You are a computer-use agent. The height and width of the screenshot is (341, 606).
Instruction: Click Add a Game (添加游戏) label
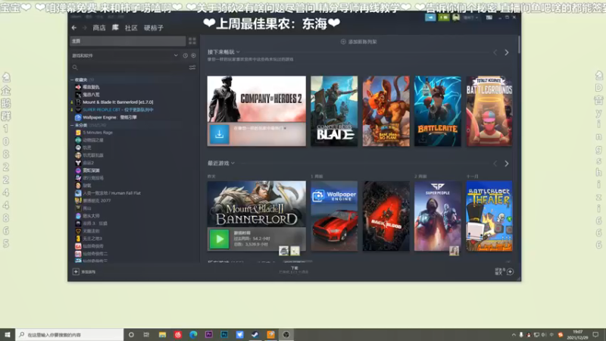[x=89, y=272]
